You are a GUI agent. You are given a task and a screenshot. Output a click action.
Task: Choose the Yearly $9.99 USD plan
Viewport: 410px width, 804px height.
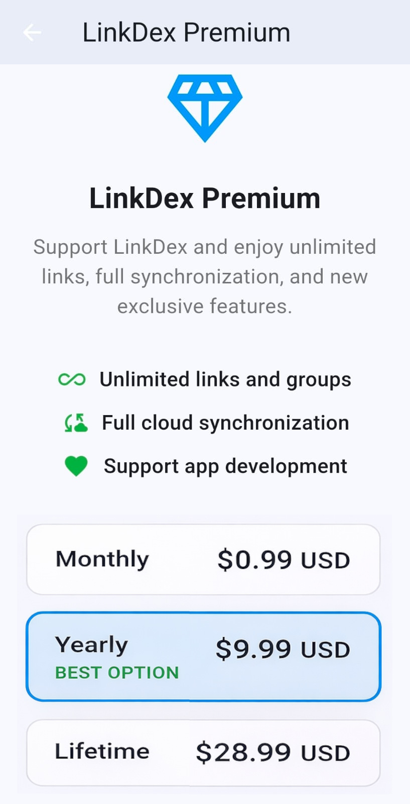click(x=203, y=656)
